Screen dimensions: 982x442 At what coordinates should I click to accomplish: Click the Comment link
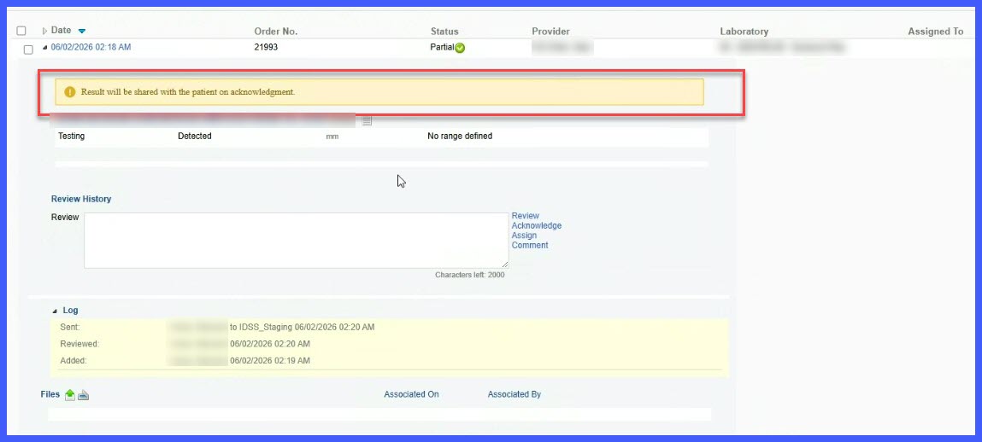click(530, 245)
